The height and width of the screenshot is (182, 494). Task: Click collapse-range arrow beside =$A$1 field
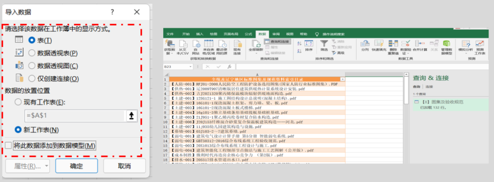pyautogui.click(x=132, y=116)
